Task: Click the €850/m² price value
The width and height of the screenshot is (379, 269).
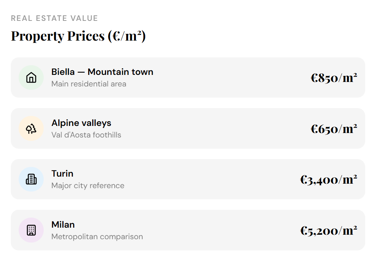Action: [334, 77]
